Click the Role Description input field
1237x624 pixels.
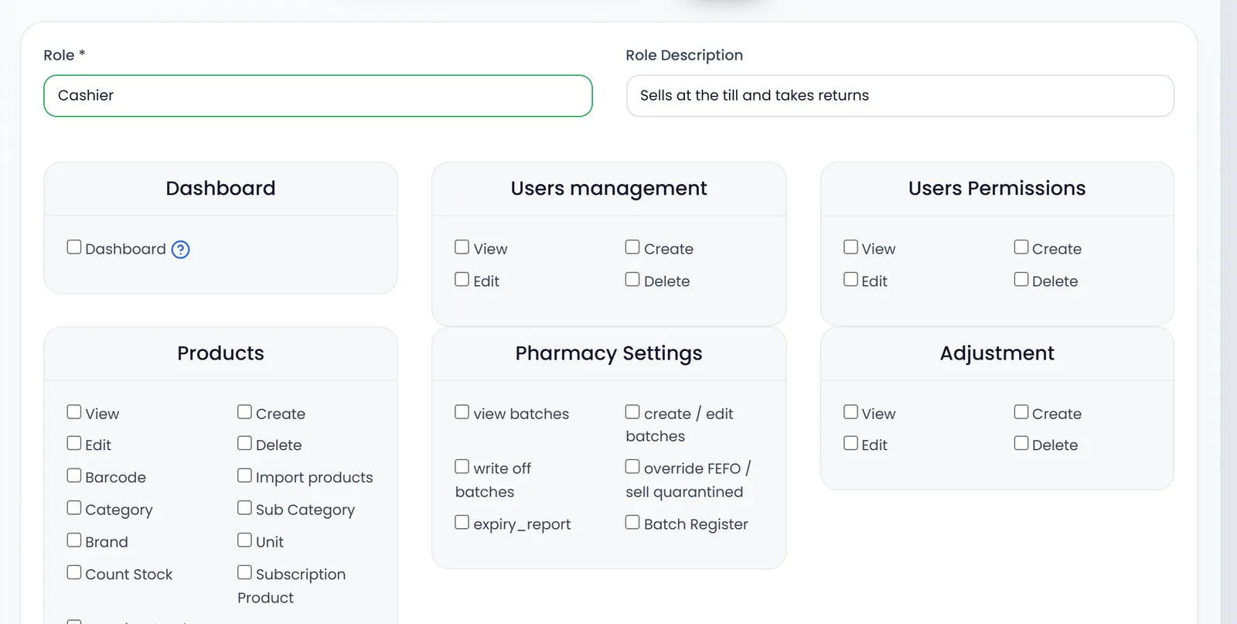pyautogui.click(x=900, y=96)
